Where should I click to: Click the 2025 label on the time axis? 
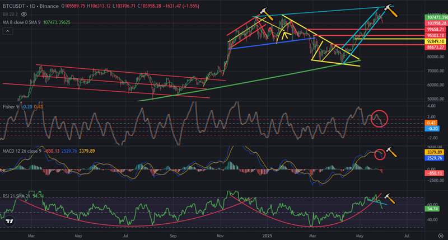tap(268, 236)
